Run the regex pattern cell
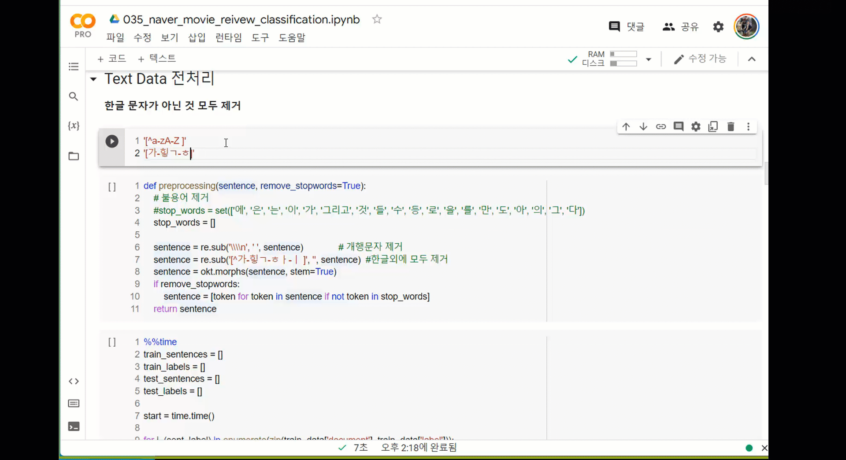 pos(112,141)
